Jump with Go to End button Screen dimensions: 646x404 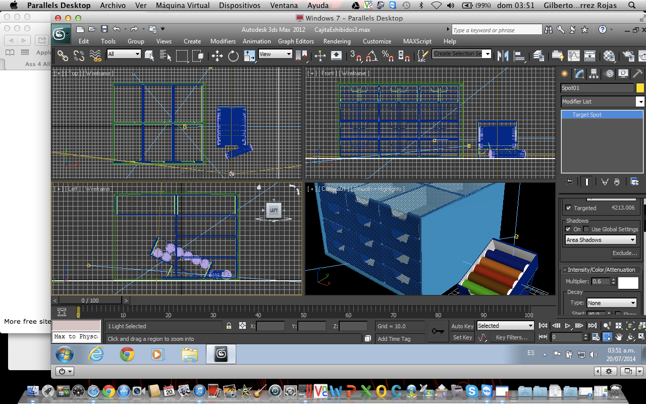[x=593, y=326]
